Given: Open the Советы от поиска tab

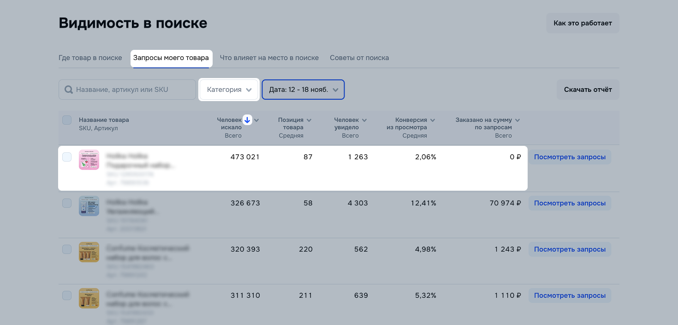Looking at the screenshot, I should pyautogui.click(x=359, y=58).
